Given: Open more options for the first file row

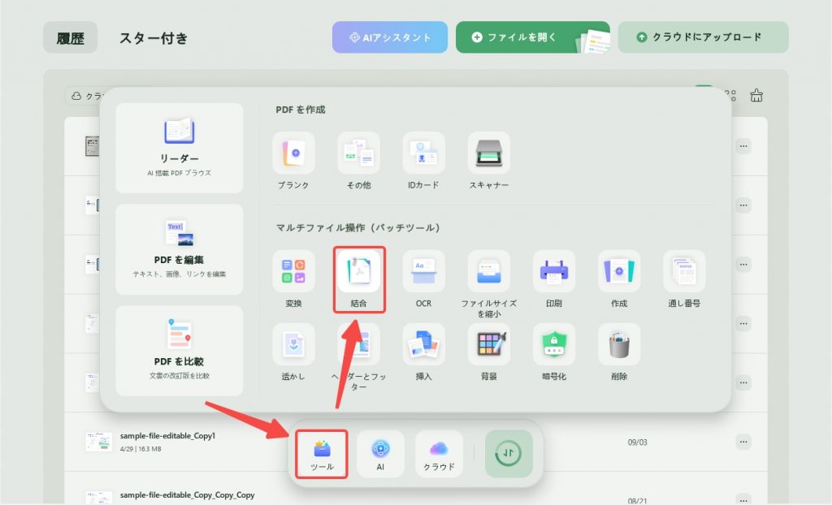Looking at the screenshot, I should (x=743, y=146).
